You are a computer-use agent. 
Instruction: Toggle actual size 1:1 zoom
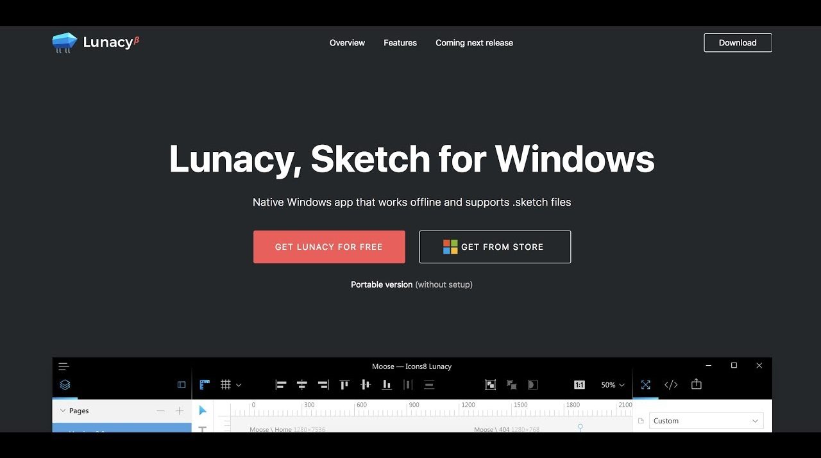click(x=579, y=385)
